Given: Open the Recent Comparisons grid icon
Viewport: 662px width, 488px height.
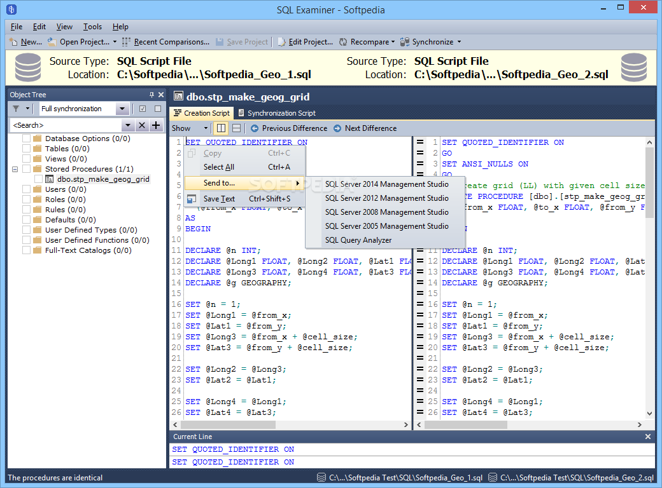Looking at the screenshot, I should [126, 42].
